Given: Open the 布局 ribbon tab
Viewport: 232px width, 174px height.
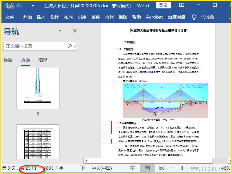Looking at the screenshot, I should tap(68, 17).
